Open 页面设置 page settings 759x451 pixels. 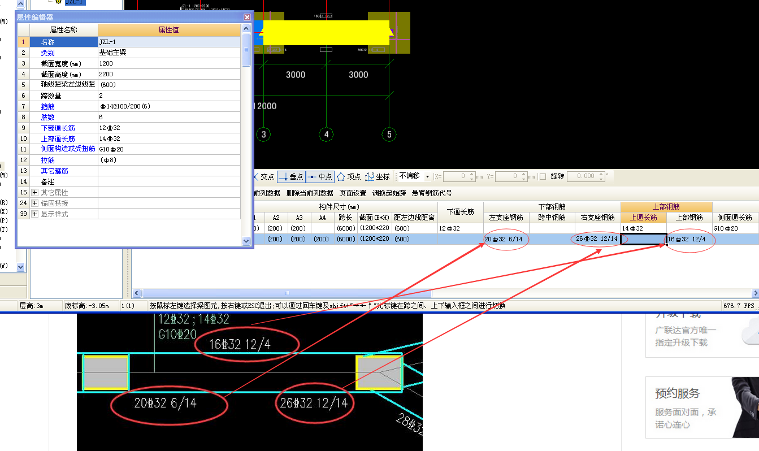(353, 193)
